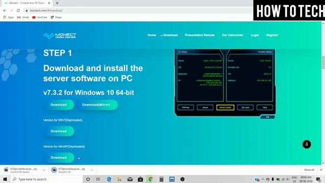The width and height of the screenshot is (325, 183).
Task: Click the Register nav link
Action: pyautogui.click(x=272, y=35)
